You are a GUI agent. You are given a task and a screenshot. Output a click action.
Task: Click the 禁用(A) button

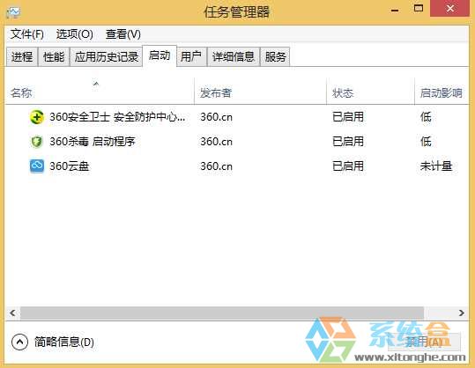coord(424,342)
